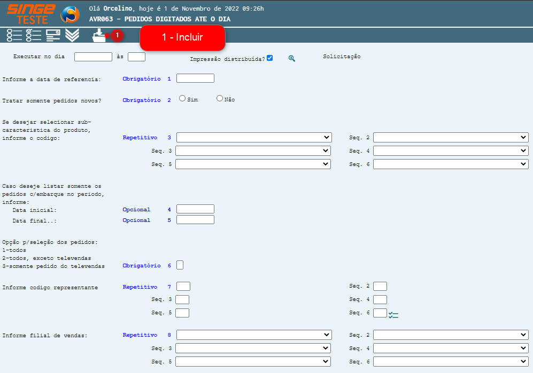533x373 pixels.
Task: Focus the Data inicial embarque field
Action: click(x=195, y=209)
